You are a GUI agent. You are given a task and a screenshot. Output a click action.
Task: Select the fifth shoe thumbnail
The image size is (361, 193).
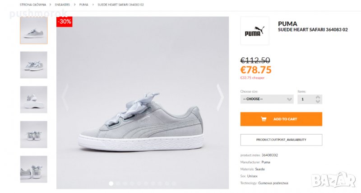(x=34, y=169)
